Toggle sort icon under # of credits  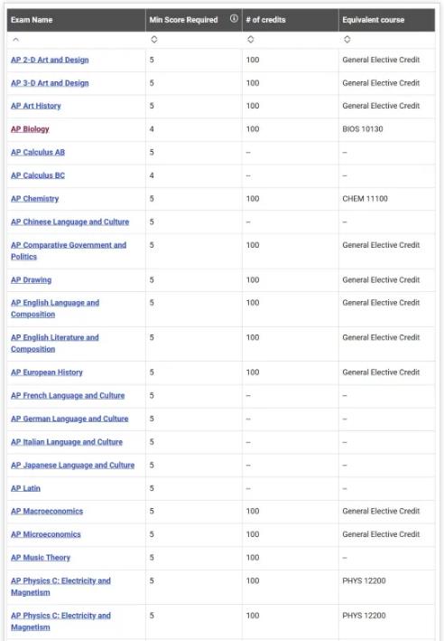pos(251,40)
